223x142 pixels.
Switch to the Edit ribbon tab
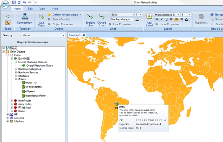click(30, 9)
